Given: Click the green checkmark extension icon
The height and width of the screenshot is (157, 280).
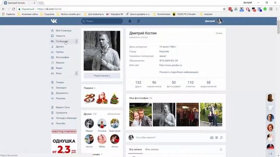Looking at the screenshot, I should 265,9.
